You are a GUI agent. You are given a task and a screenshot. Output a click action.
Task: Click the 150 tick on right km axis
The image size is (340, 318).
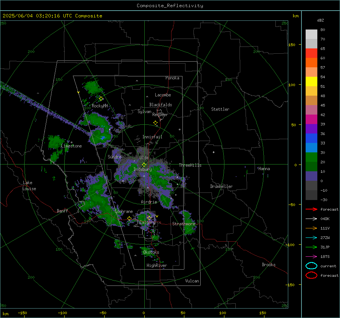click(x=292, y=45)
